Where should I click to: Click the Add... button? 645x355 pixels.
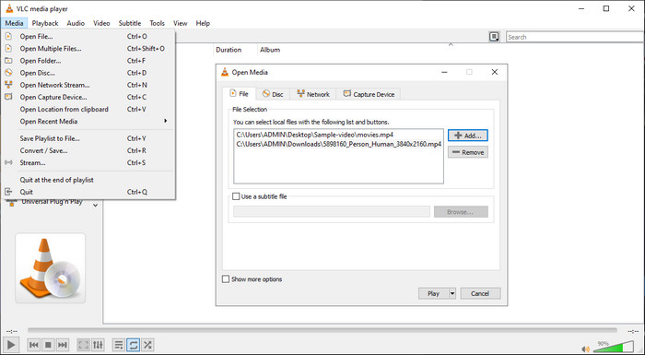(x=468, y=136)
